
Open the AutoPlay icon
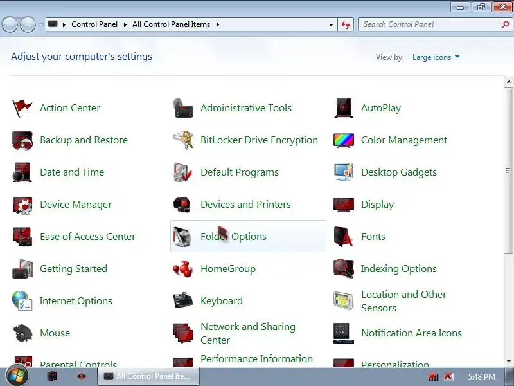coord(344,107)
